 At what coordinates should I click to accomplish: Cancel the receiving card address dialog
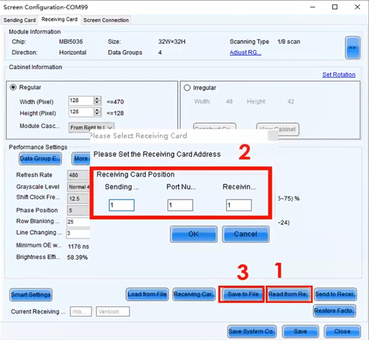pos(245,233)
